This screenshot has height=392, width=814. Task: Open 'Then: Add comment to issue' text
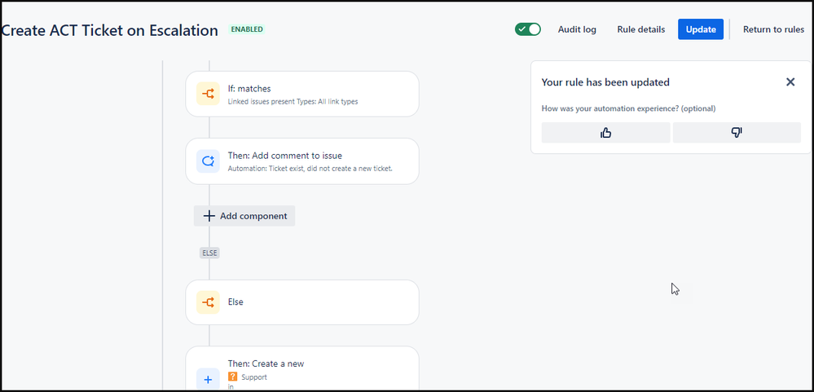pyautogui.click(x=285, y=156)
